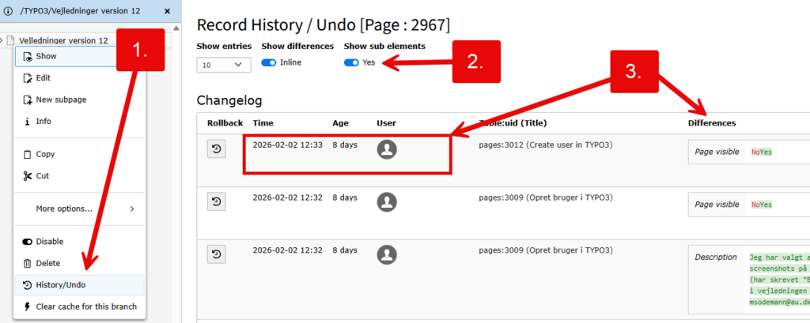Click user avatar in first changelog row

pyautogui.click(x=386, y=149)
